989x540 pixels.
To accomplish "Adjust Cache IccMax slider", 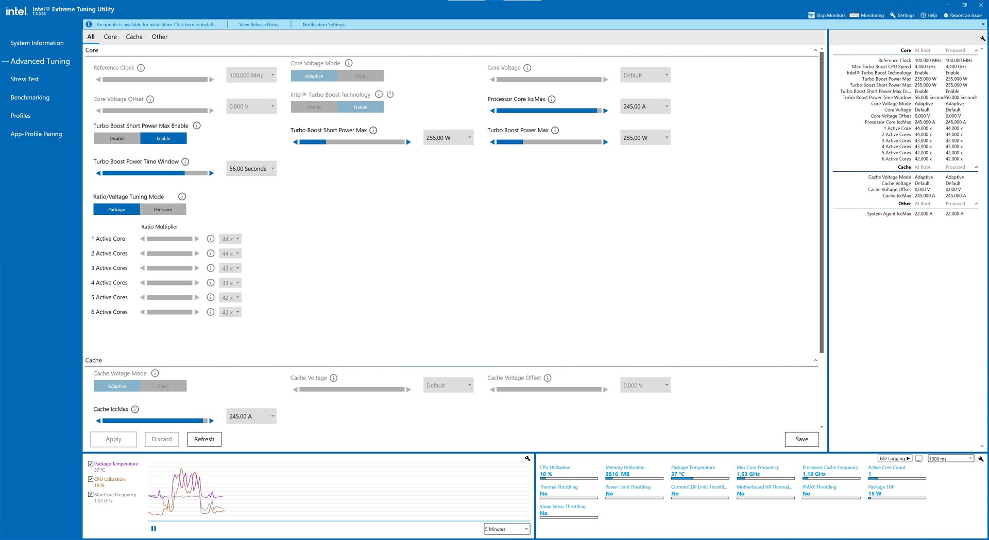I will (155, 421).
